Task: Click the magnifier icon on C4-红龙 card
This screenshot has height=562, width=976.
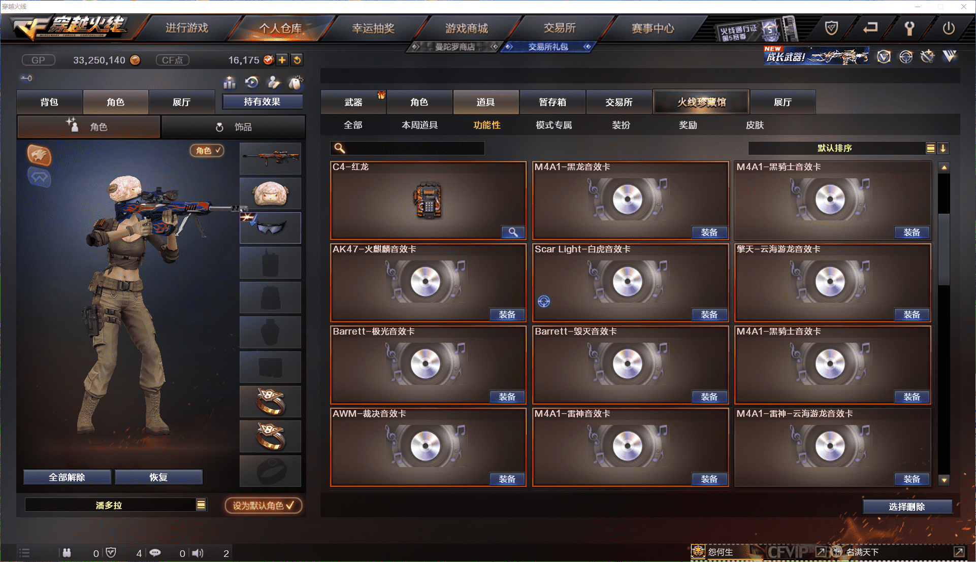Action: tap(513, 232)
